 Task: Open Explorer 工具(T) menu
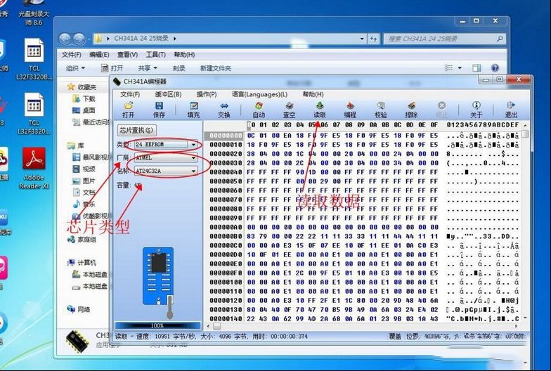click(156, 55)
